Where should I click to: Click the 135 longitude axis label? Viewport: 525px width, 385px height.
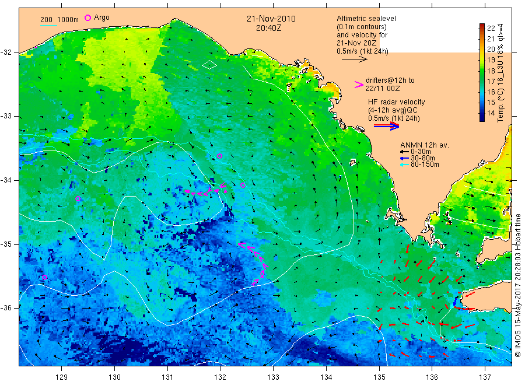[379, 377]
